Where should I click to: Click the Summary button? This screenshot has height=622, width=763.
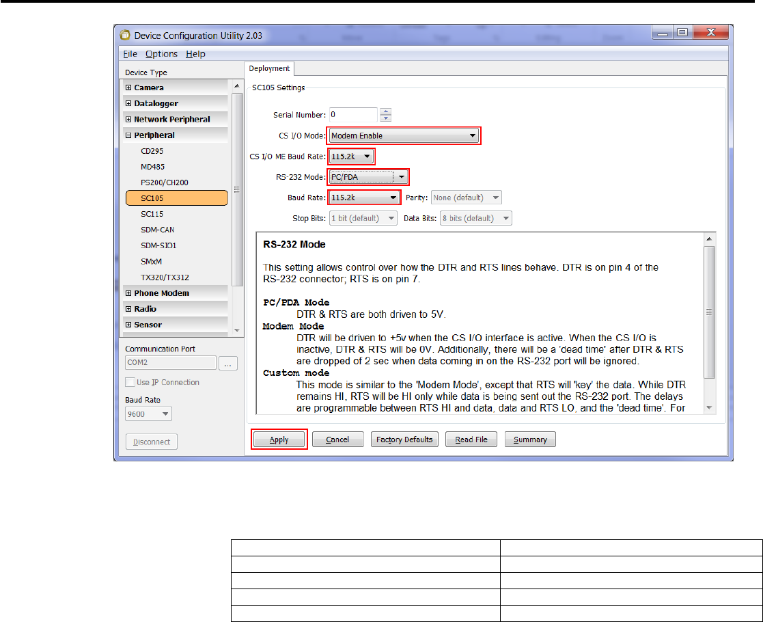[x=530, y=440]
